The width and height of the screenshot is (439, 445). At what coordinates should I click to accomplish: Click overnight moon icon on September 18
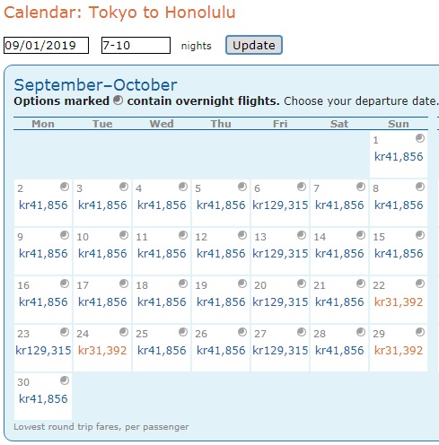[x=183, y=284]
